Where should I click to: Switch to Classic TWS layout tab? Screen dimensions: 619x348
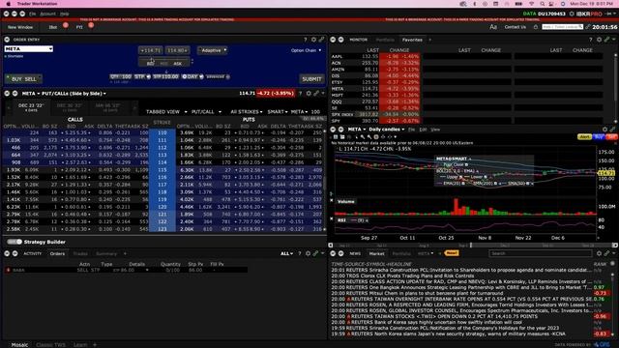pyautogui.click(x=51, y=345)
